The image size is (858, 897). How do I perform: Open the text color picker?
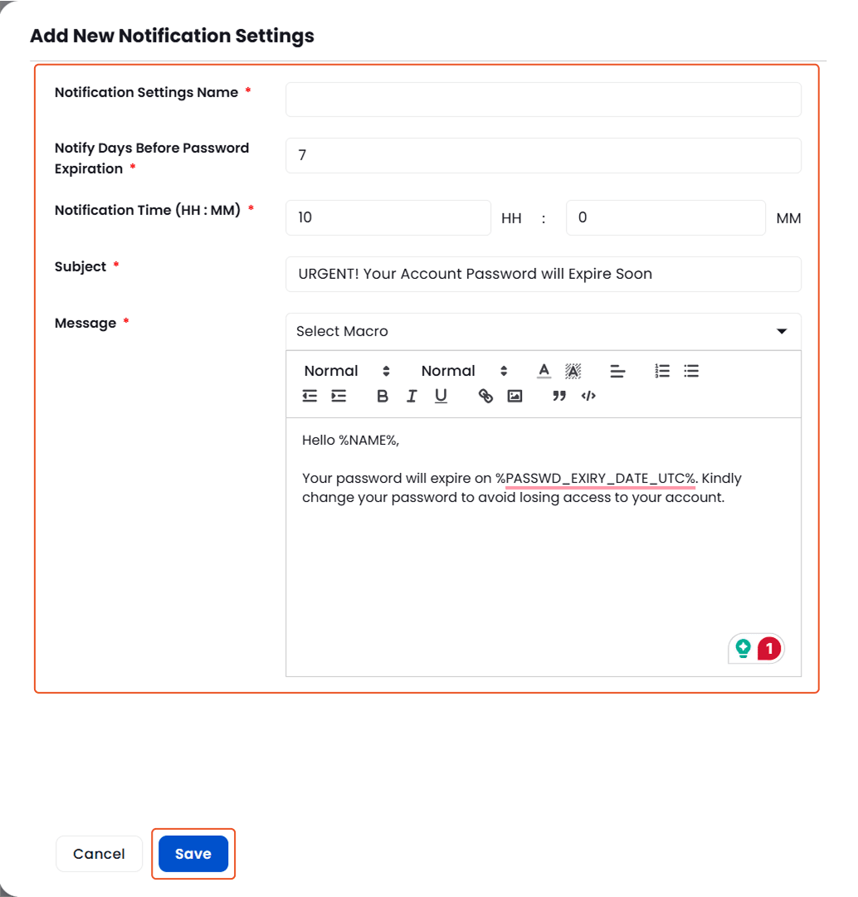[544, 371]
